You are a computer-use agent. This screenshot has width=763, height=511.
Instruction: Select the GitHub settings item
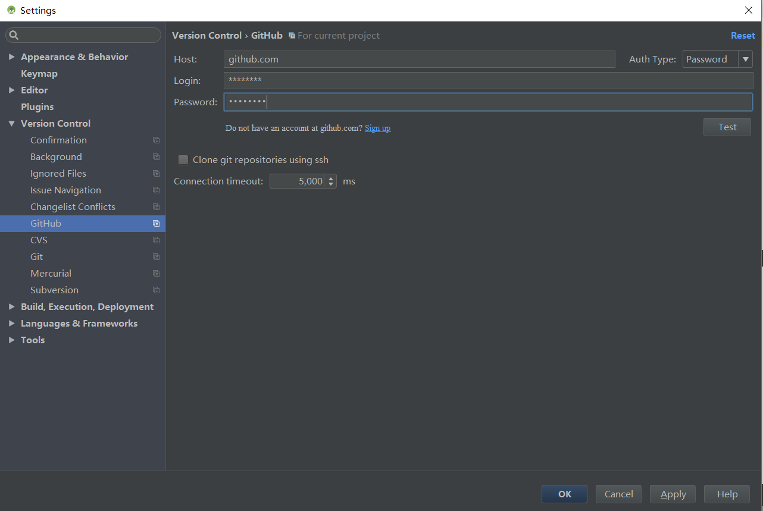pos(83,224)
